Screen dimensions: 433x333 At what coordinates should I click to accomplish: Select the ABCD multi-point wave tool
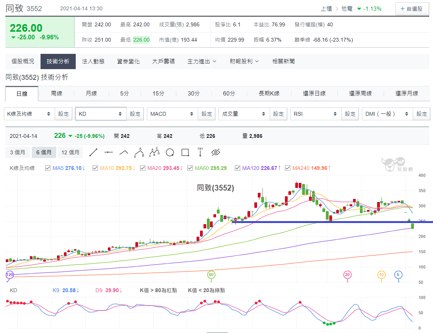pyautogui.click(x=155, y=152)
